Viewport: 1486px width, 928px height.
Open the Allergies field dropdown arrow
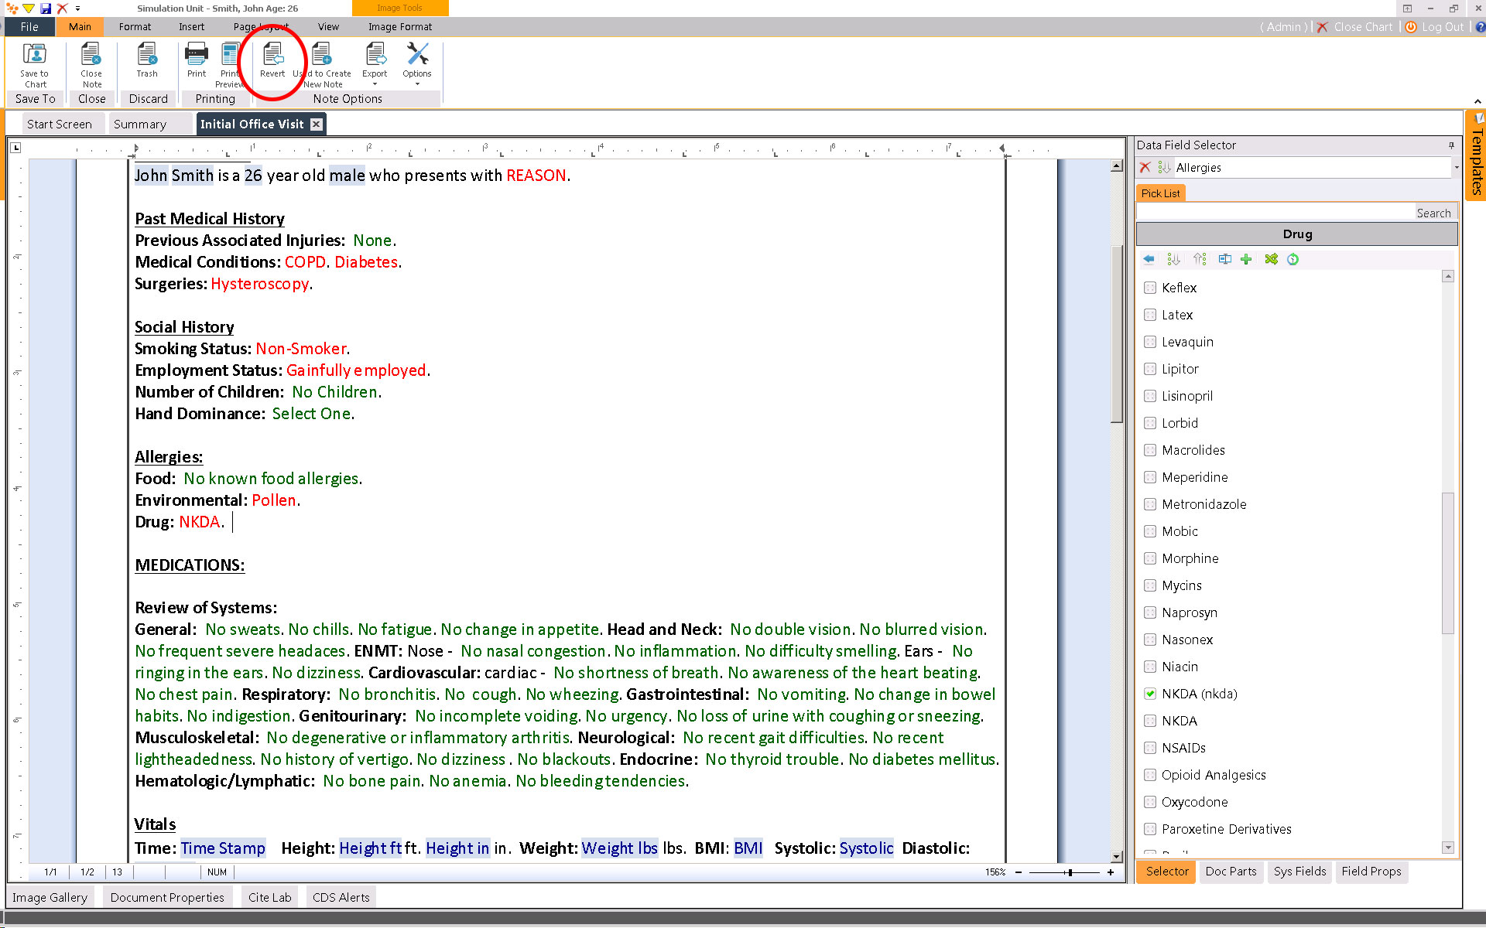(1456, 167)
